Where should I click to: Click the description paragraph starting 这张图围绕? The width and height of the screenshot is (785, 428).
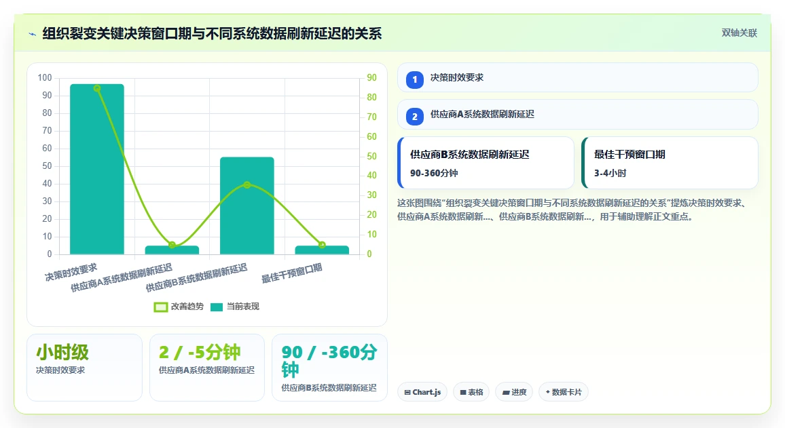[572, 210]
